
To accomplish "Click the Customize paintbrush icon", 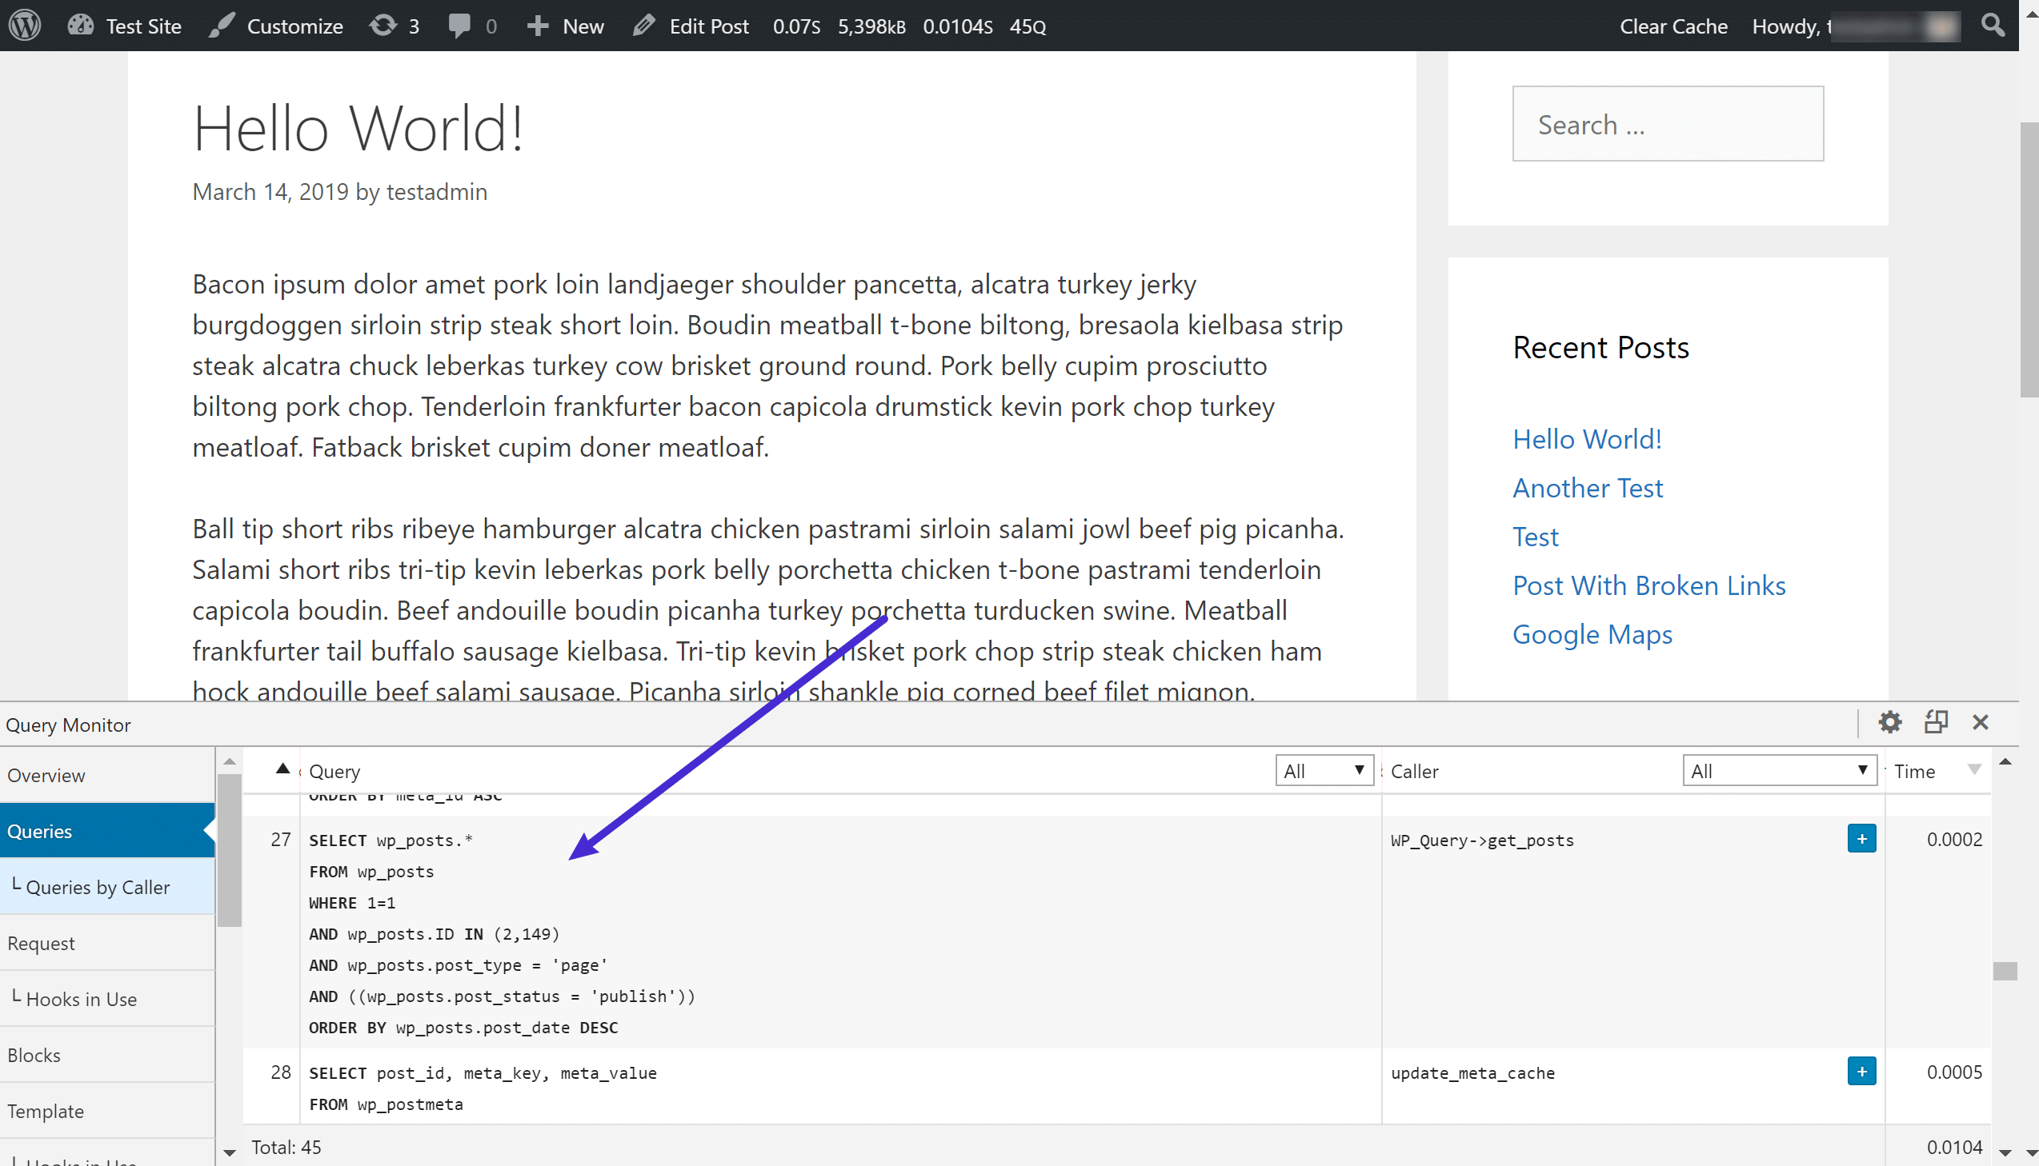I will [x=221, y=26].
